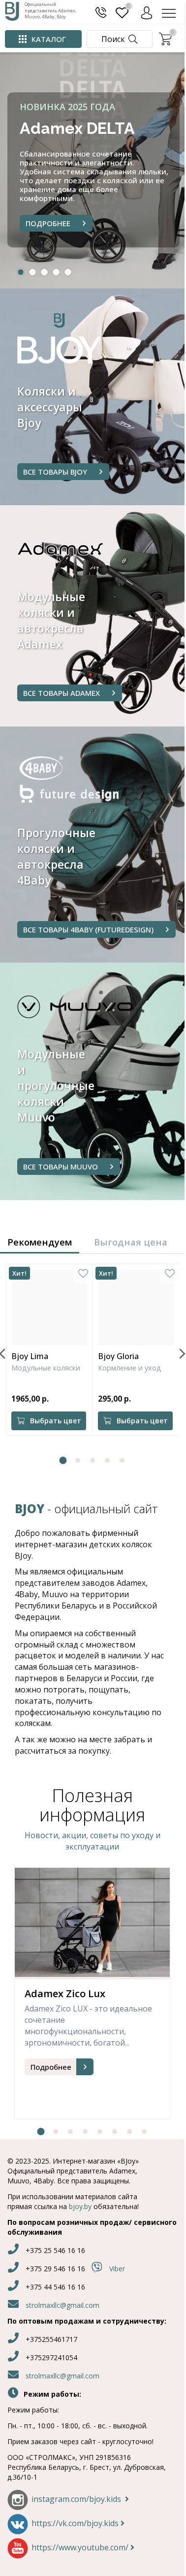Open the phone contacts icon in header

pyautogui.click(x=100, y=12)
